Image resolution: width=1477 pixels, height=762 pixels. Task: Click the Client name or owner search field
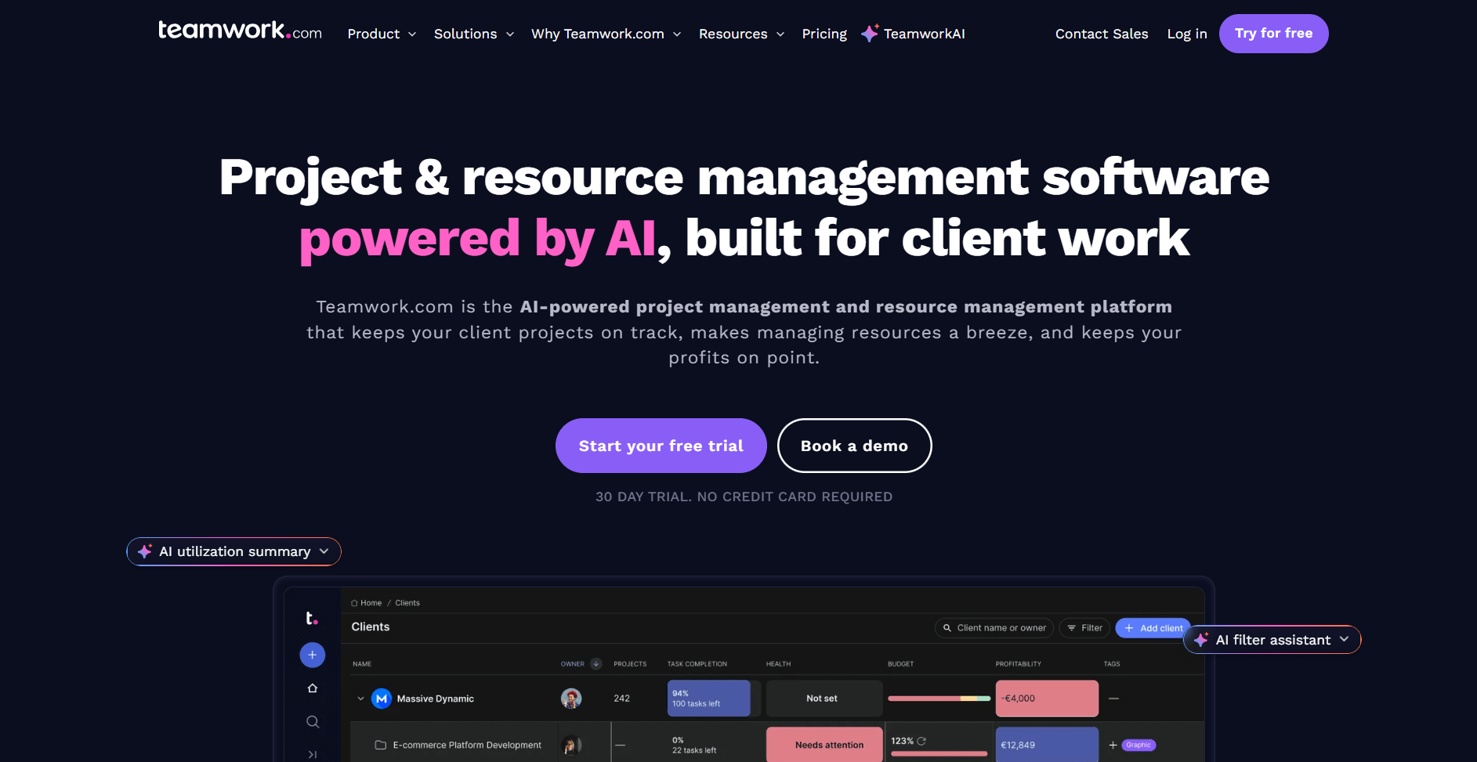point(994,628)
